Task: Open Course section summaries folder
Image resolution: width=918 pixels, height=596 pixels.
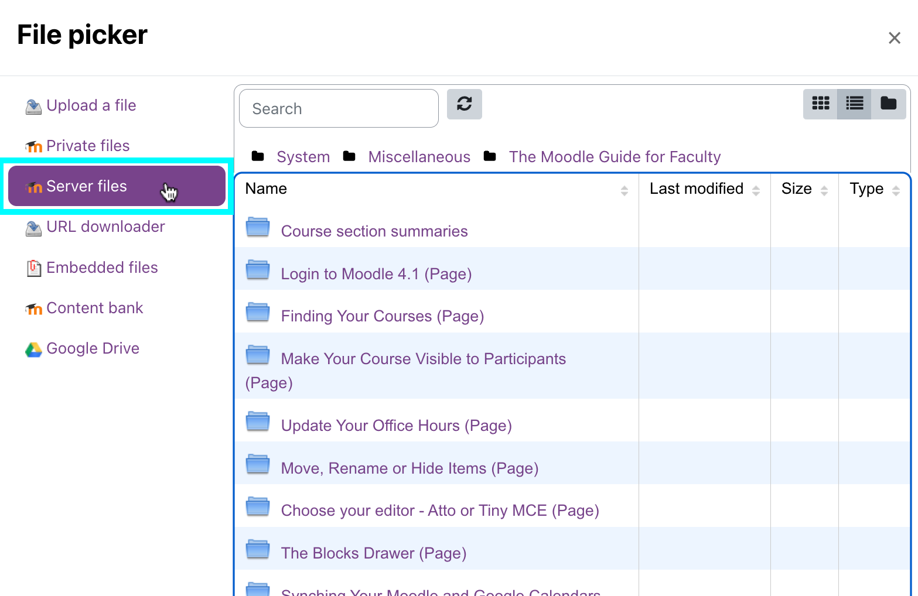Action: click(x=374, y=231)
